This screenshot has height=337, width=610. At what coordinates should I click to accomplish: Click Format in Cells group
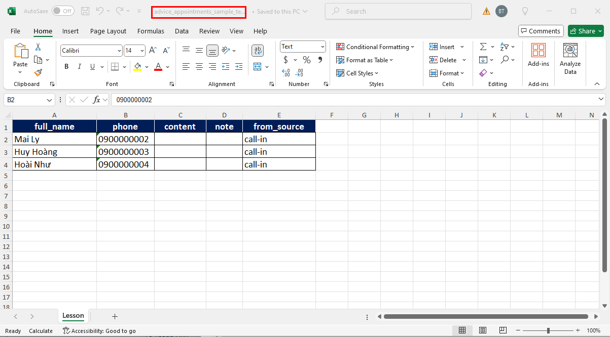coord(447,73)
